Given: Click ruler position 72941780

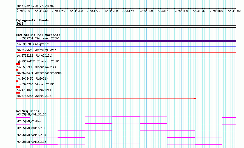Looking at the screenshot, I should pyautogui.click(x=111, y=11).
